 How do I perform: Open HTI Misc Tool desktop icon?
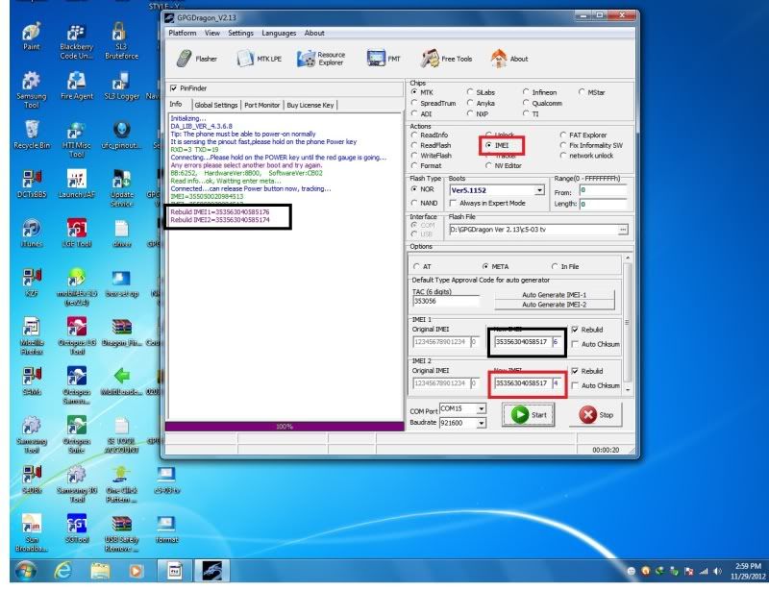77,139
